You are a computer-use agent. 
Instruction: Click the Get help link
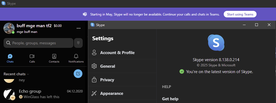tap(170, 99)
